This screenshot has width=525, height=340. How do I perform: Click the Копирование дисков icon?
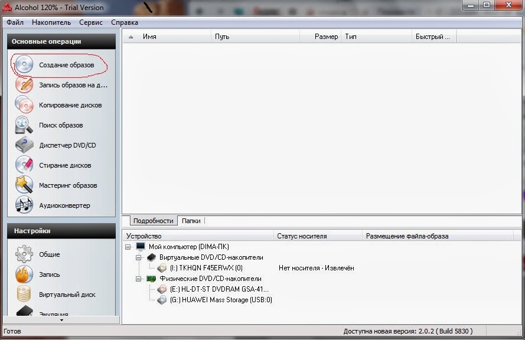pos(24,104)
